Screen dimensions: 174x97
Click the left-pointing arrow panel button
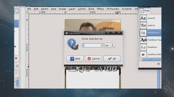(x=17, y=66)
